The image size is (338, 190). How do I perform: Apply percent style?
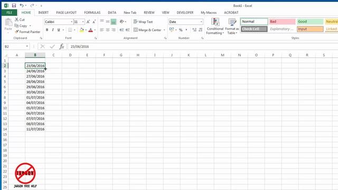click(x=181, y=30)
